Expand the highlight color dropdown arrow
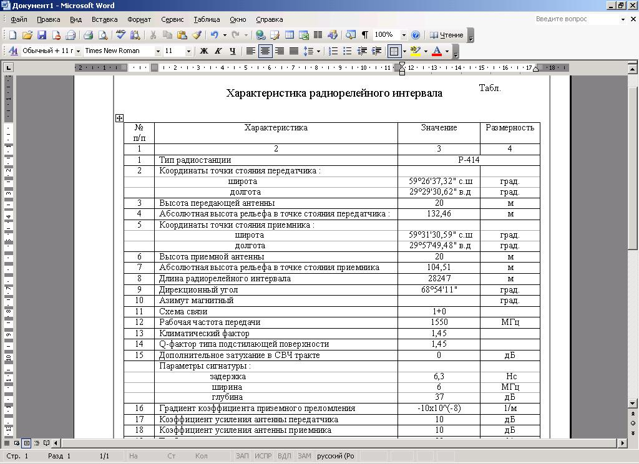639x464 pixels. coord(426,51)
